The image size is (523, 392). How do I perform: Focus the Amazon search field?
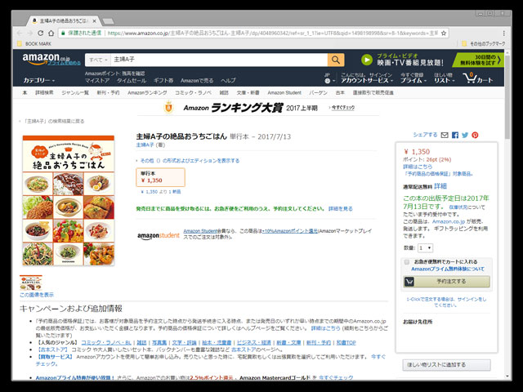pyautogui.click(x=218, y=60)
